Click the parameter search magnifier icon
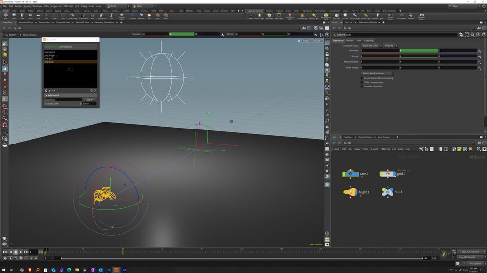This screenshot has width=487, height=273. click(x=472, y=35)
